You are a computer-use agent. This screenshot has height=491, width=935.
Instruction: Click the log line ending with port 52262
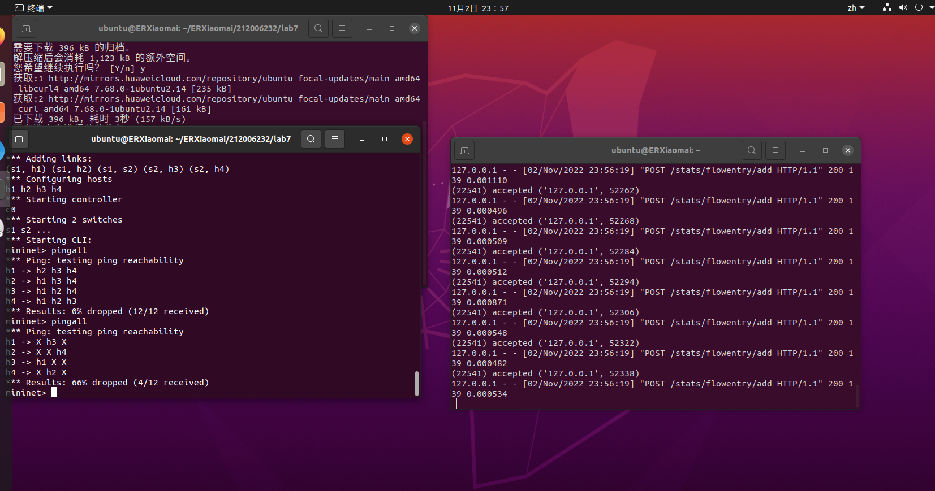545,190
